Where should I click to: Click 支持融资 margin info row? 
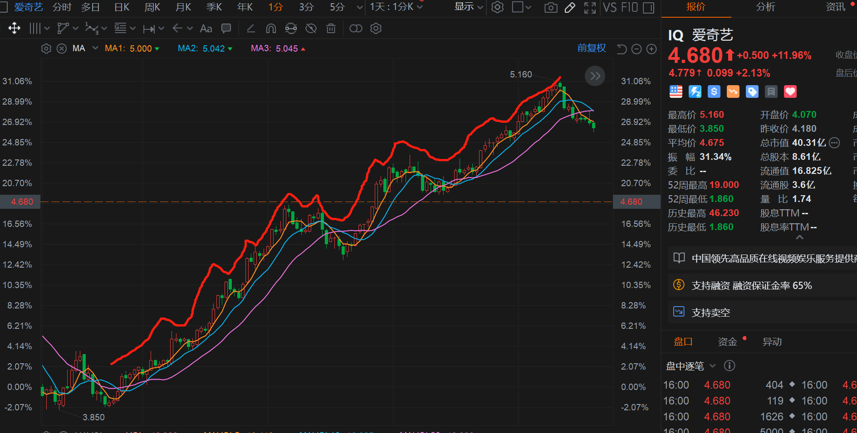(x=762, y=285)
